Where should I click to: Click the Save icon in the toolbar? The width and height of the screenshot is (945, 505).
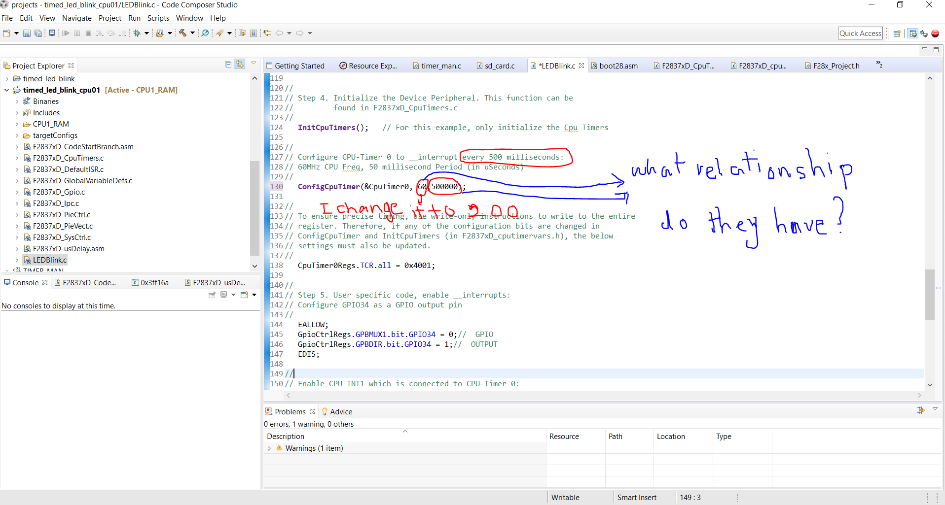pos(27,33)
